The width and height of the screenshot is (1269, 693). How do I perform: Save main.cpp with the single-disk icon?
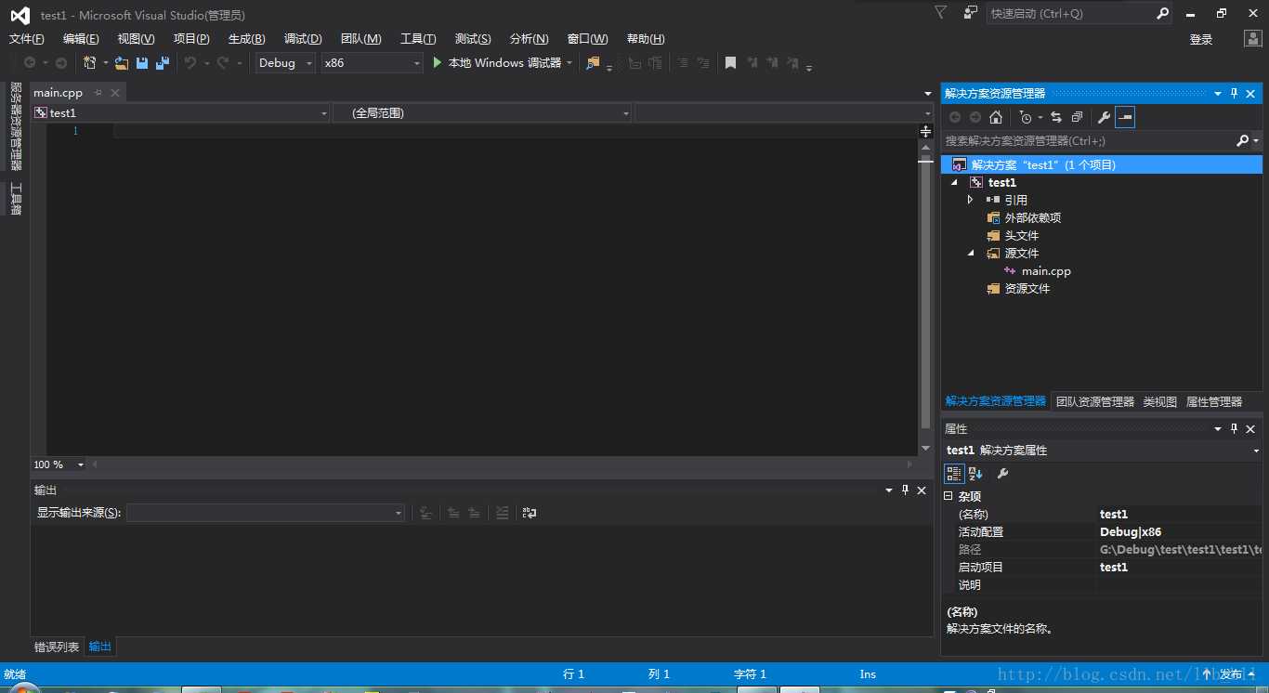[142, 63]
